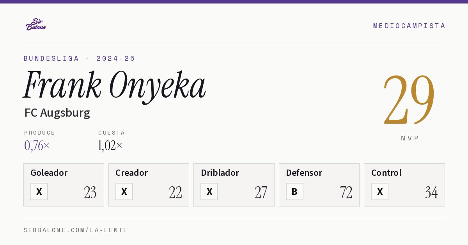The image size is (468, 245).
Task: Open the sirbalone.com/la-lente link
Action: click(76, 230)
